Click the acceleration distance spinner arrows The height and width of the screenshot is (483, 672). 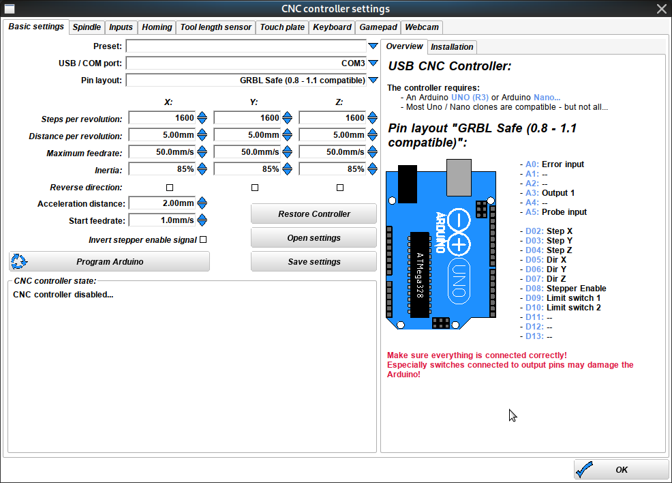coord(202,203)
